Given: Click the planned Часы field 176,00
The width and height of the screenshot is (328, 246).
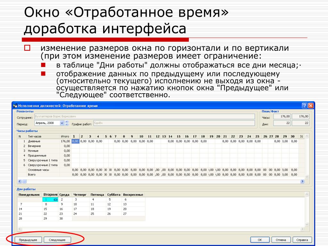Looking at the screenshot, I should pyautogui.click(x=282, y=117).
